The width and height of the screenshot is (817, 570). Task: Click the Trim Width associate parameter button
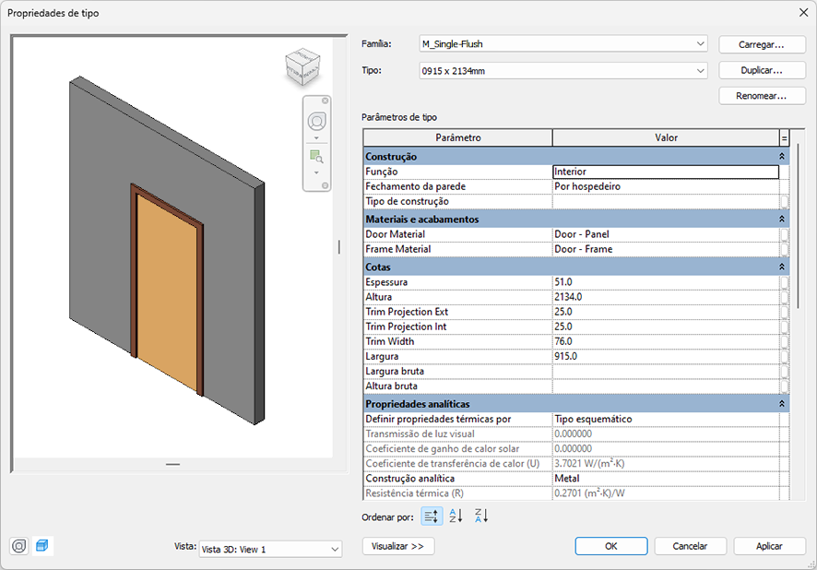784,341
